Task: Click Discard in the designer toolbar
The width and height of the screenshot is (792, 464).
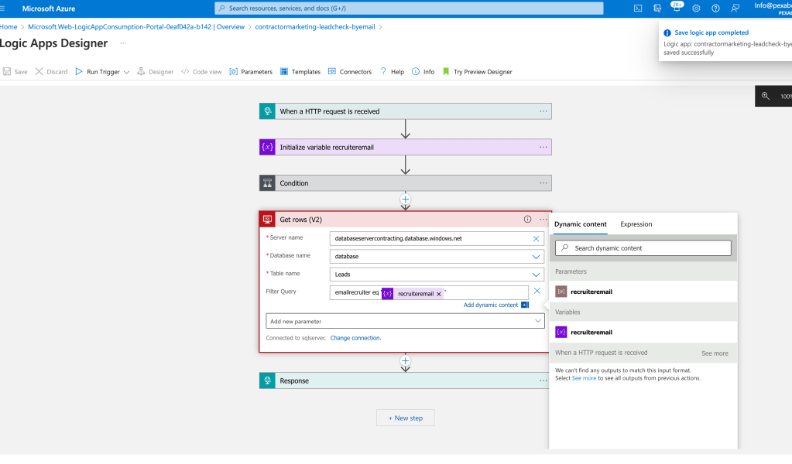Action: point(51,72)
